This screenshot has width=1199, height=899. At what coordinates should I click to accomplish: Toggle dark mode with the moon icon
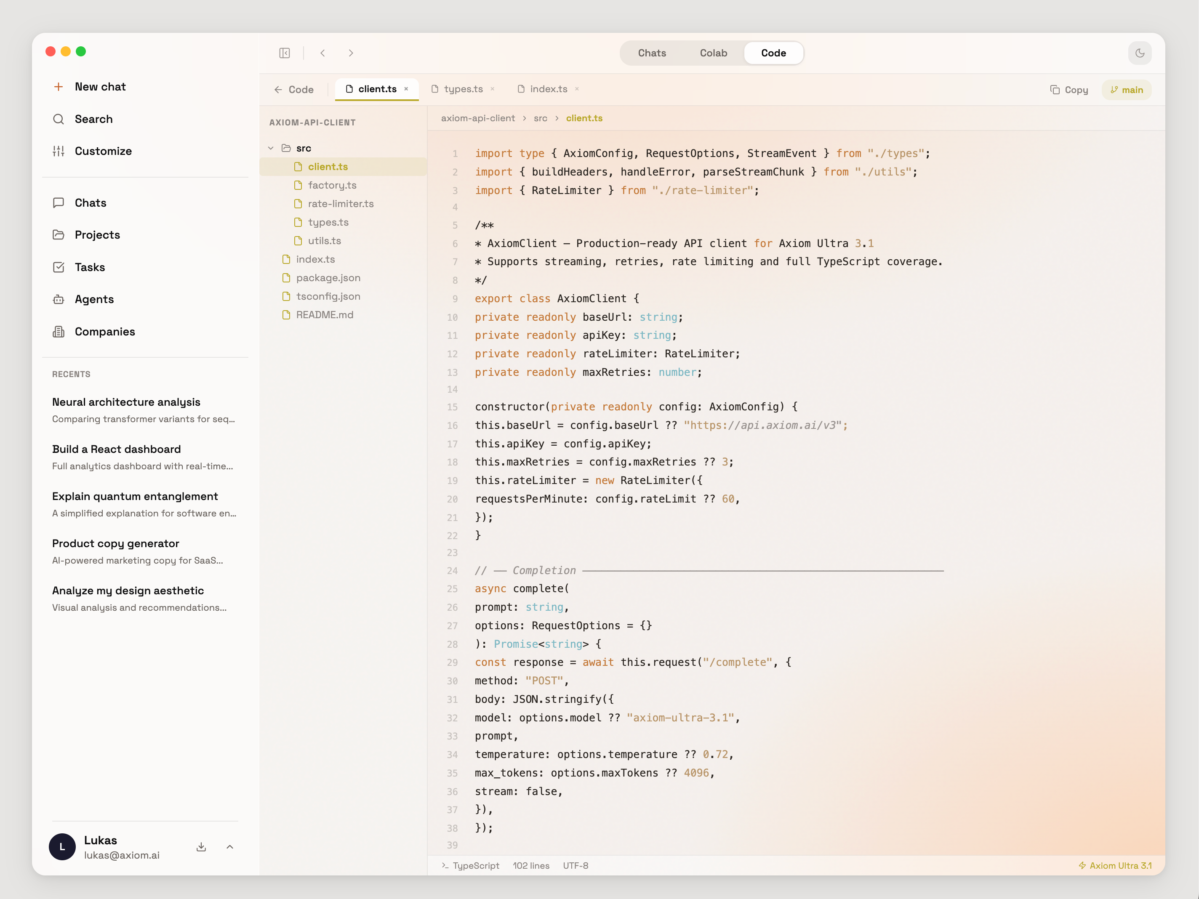click(x=1140, y=53)
